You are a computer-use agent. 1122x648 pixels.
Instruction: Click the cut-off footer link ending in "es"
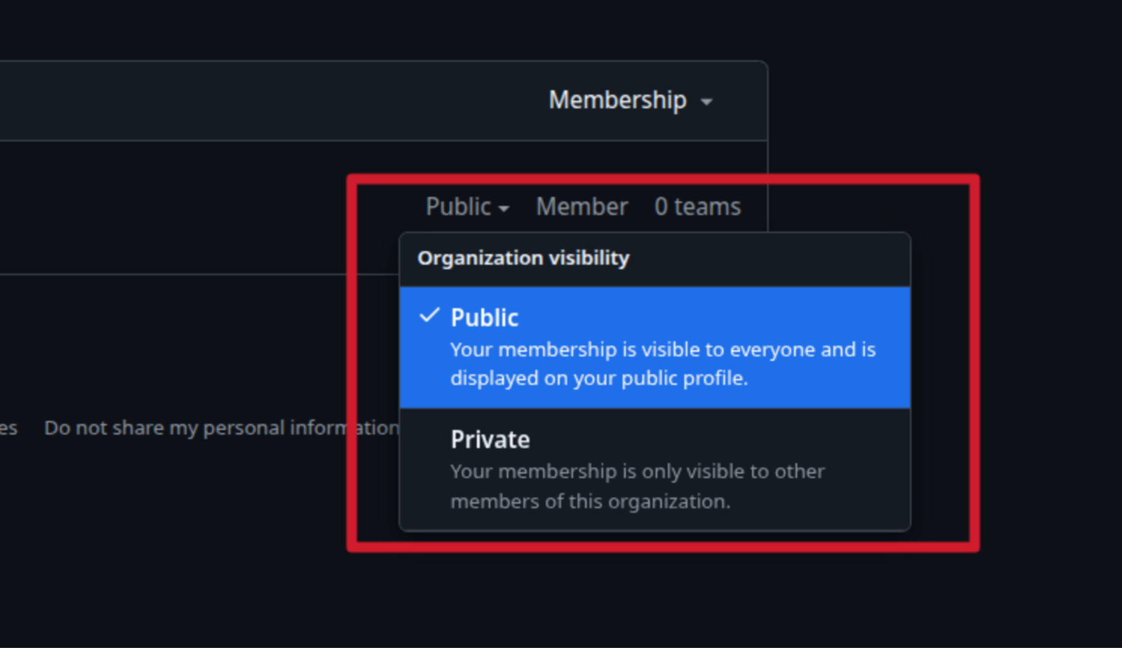8,428
